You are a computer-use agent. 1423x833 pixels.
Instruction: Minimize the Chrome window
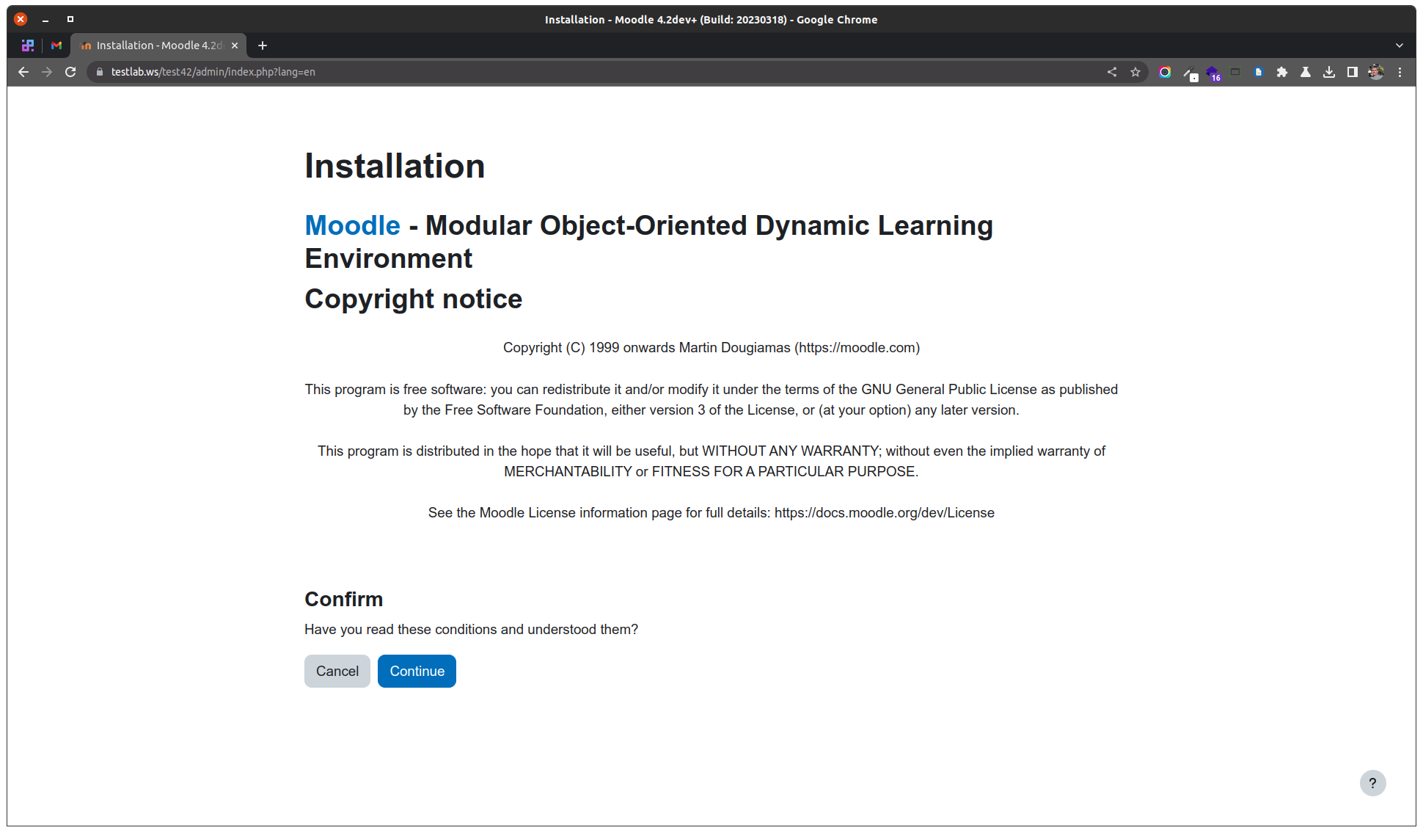[x=45, y=19]
